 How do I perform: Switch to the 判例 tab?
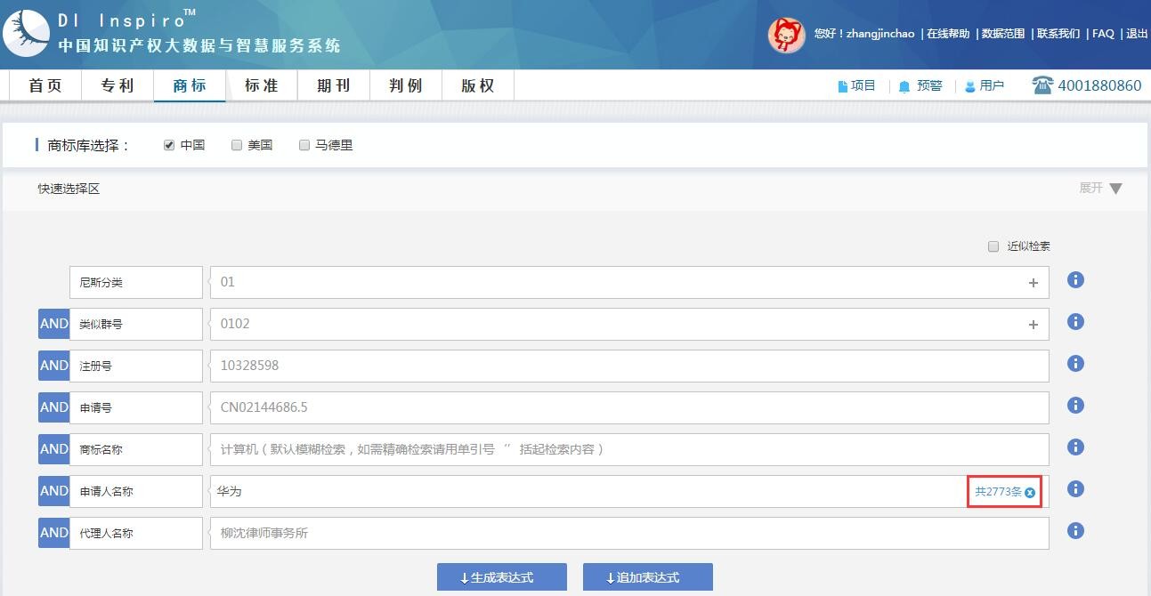[405, 85]
